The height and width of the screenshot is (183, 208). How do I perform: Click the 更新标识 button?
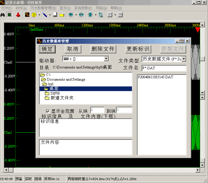[138, 49]
